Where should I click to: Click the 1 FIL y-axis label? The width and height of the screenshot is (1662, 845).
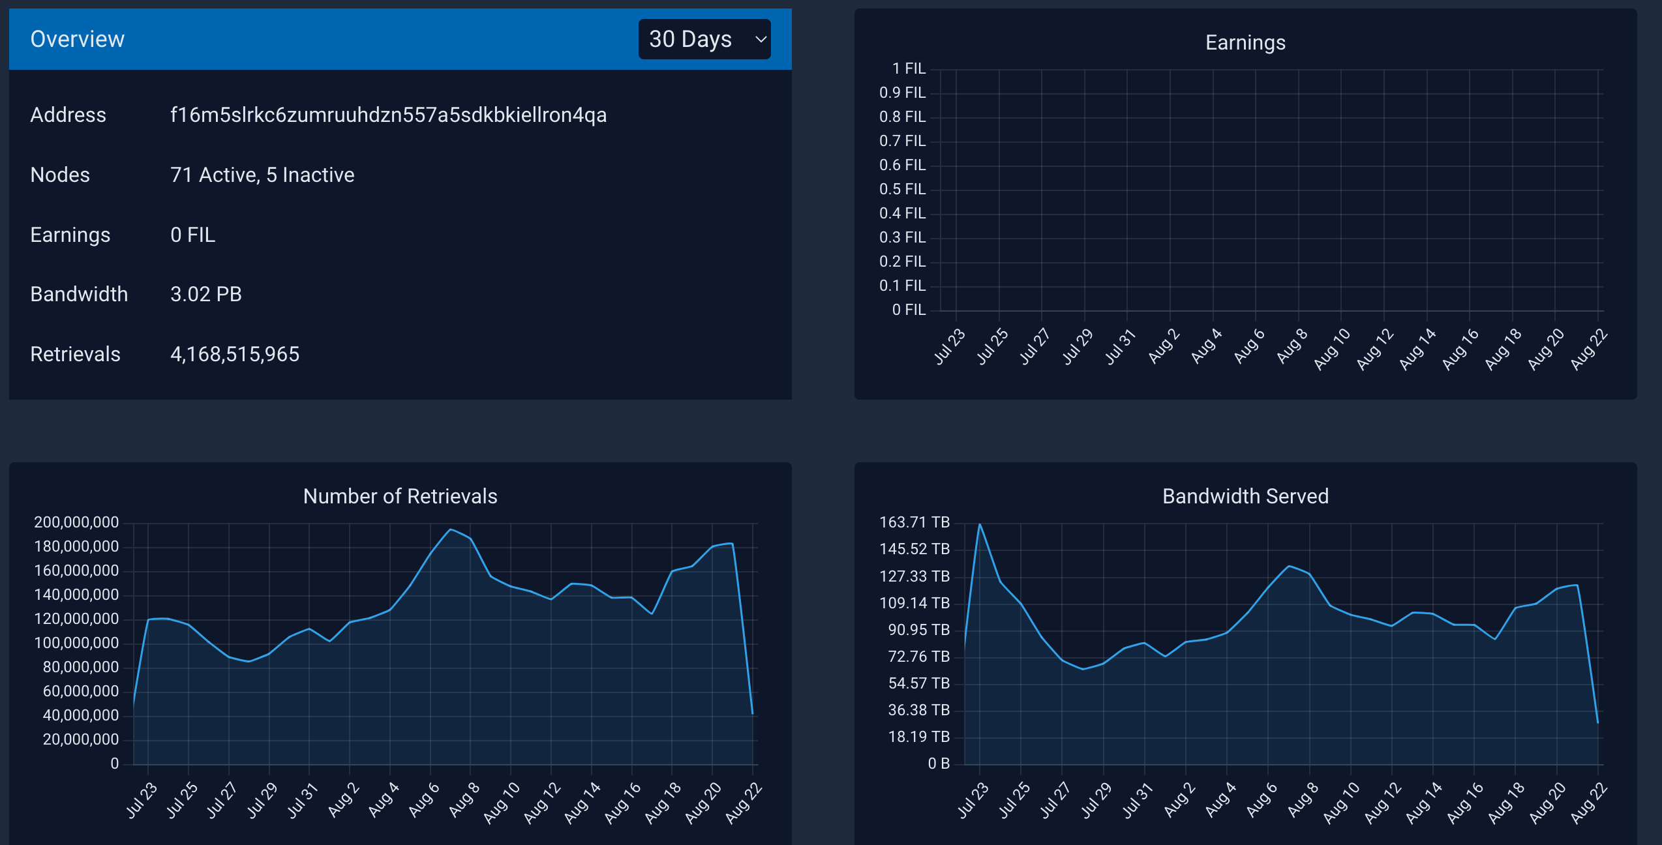coord(909,68)
